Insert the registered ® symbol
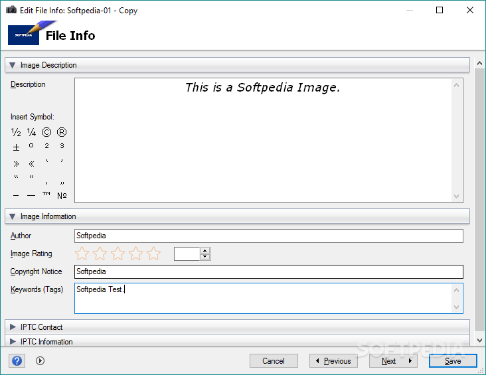This screenshot has height=375, width=486. (x=62, y=132)
